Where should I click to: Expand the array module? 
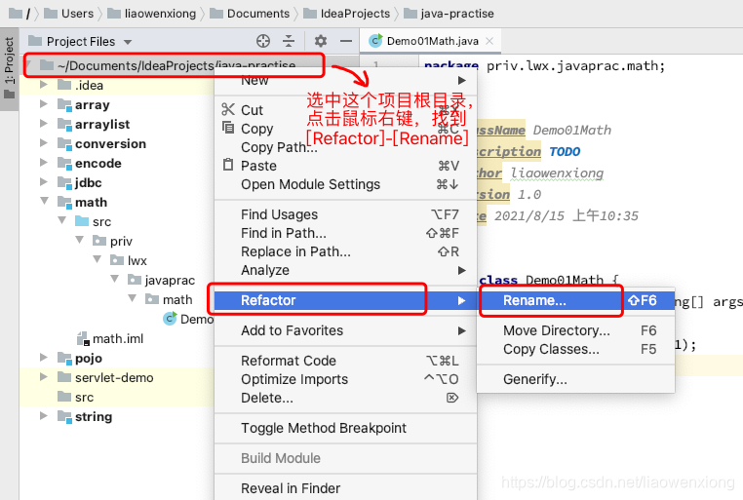coord(44,104)
